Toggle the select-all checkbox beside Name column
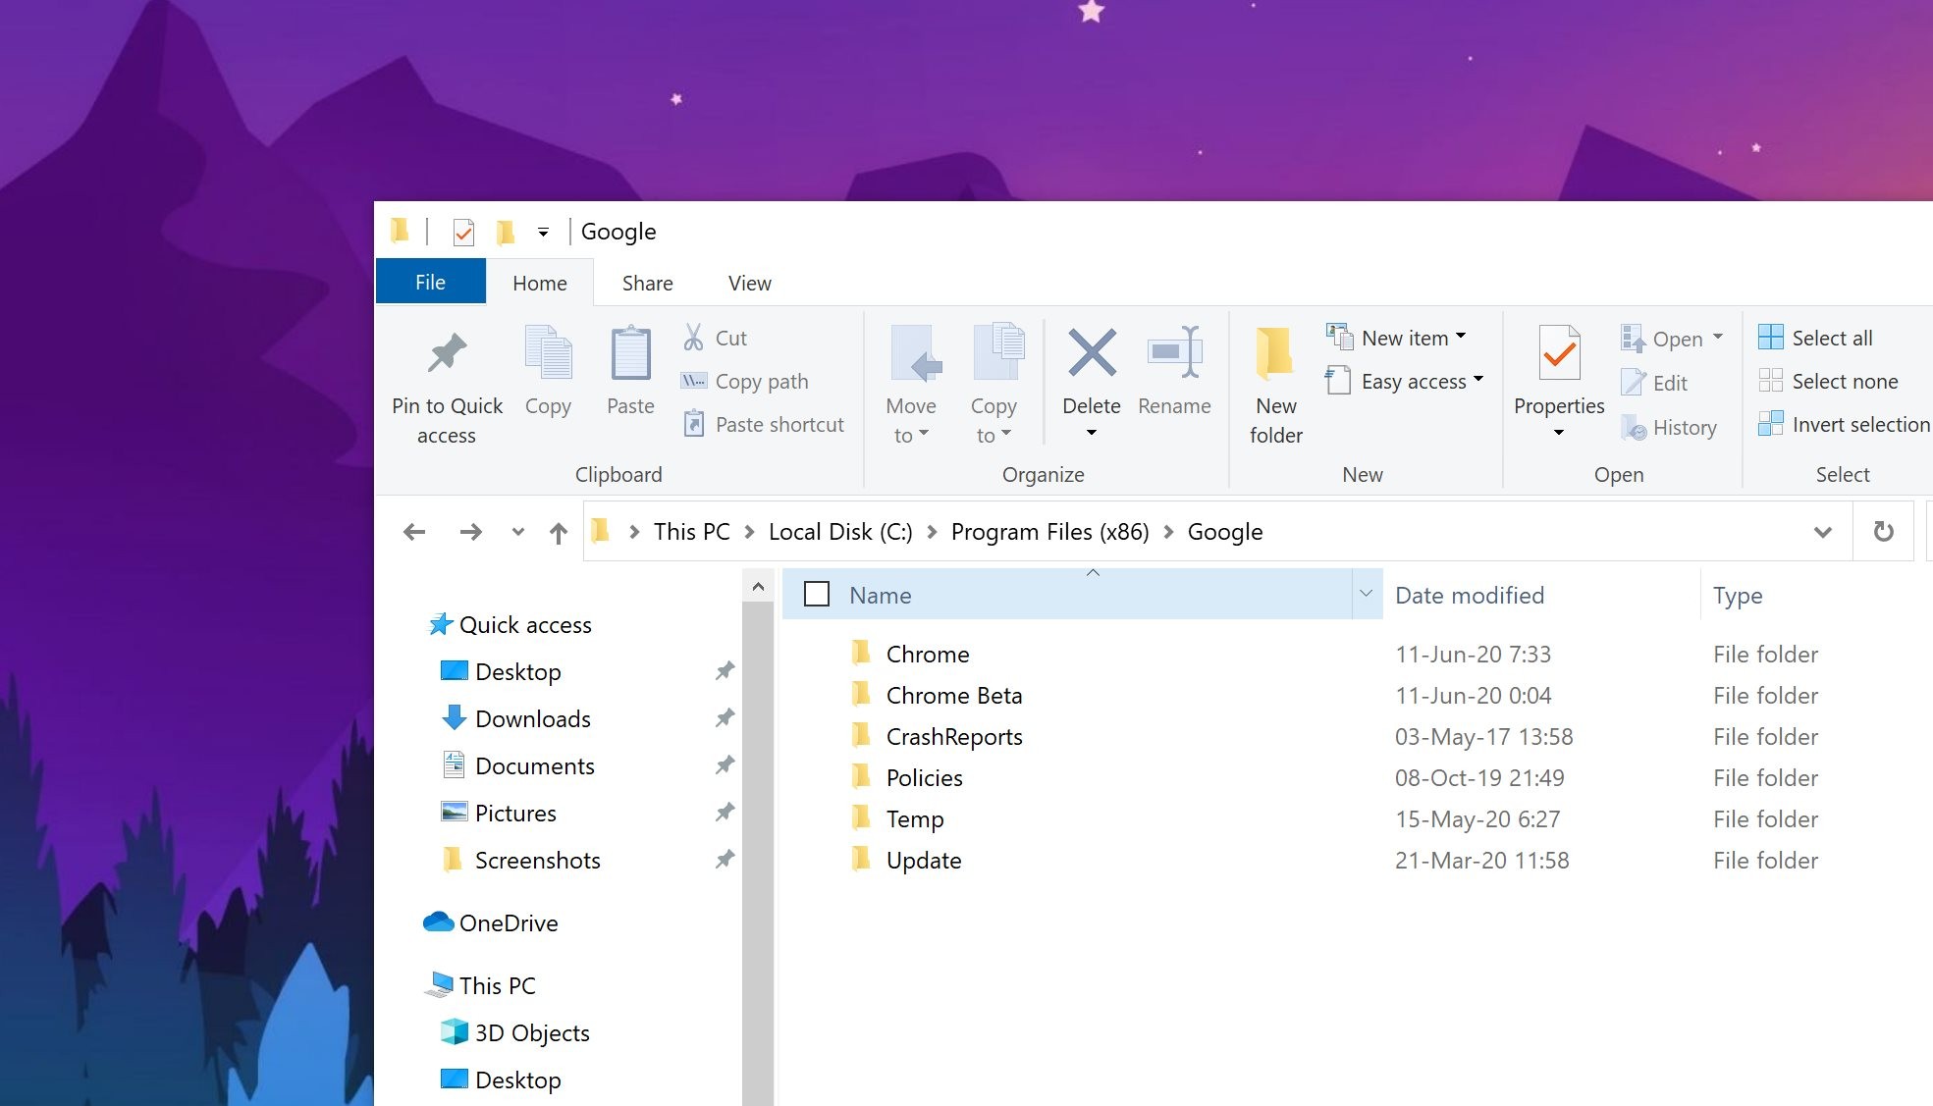The image size is (1933, 1106). [x=816, y=594]
